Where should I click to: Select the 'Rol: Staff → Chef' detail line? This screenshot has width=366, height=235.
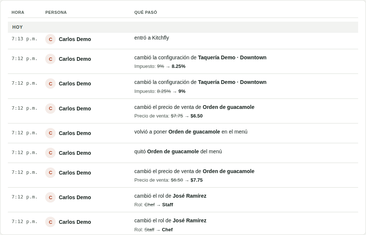tap(153, 230)
